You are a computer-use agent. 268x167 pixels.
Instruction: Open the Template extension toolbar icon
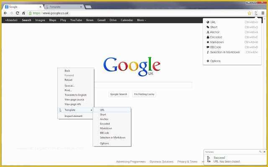pyautogui.click(x=256, y=13)
